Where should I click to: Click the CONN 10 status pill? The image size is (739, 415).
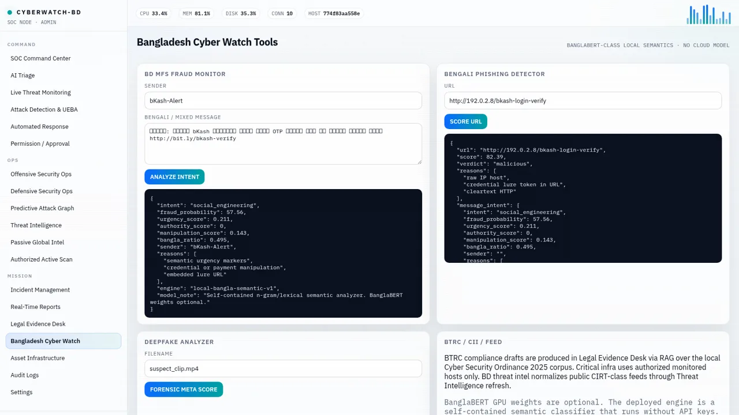282,13
